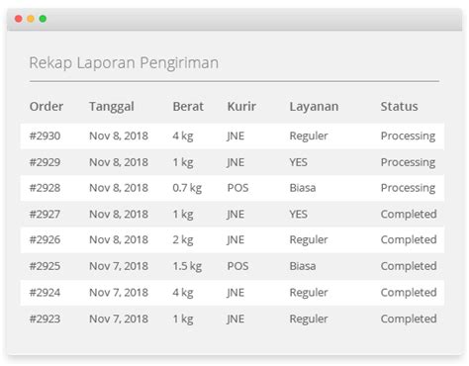Click the Kurir column header
Viewport: 469px width, 366px height.
(241, 107)
